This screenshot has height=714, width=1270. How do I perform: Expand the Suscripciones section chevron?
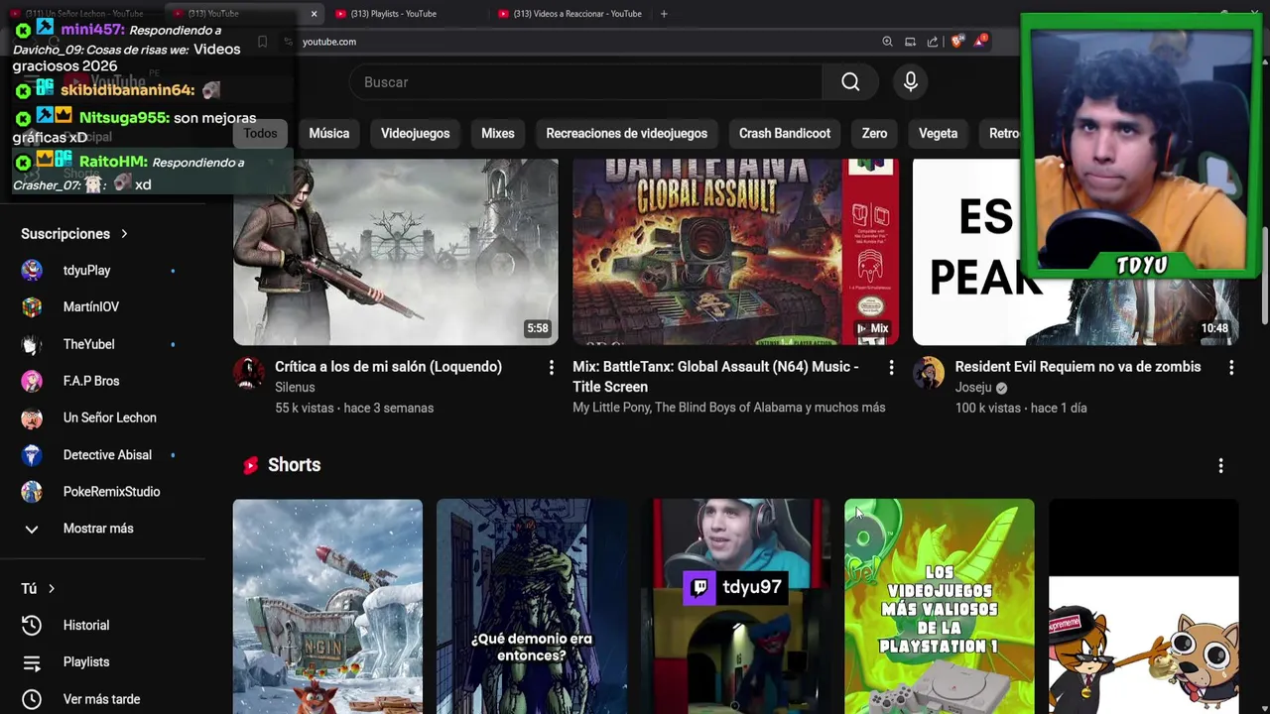124,234
